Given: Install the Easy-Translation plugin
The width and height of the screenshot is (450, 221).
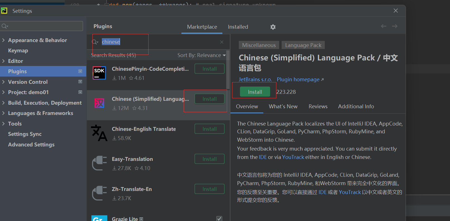Looking at the screenshot, I should (210, 159).
